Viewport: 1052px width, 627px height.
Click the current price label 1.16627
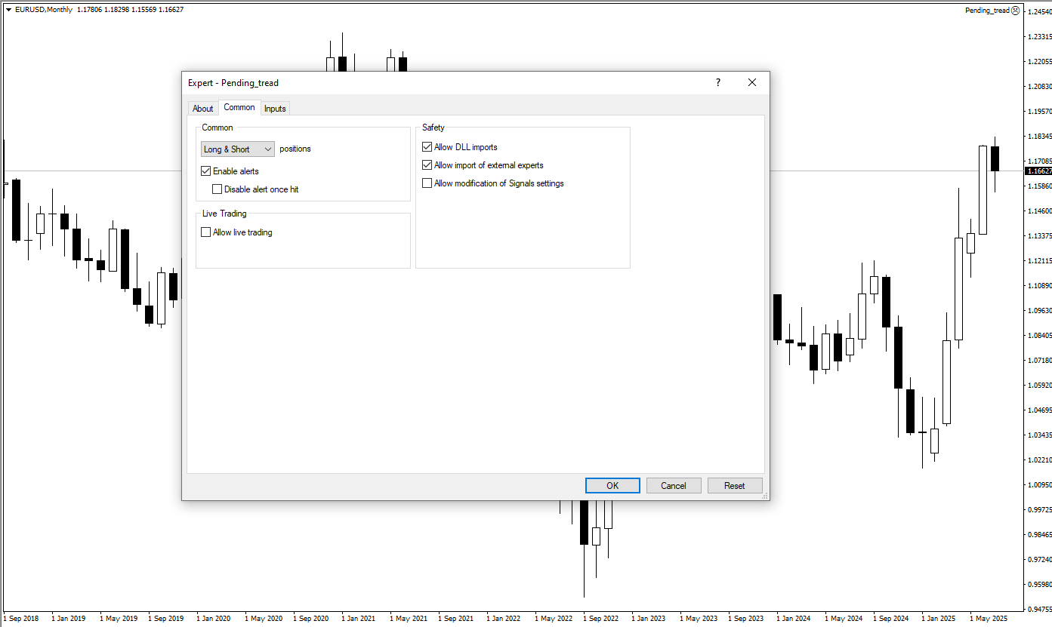coord(1038,171)
